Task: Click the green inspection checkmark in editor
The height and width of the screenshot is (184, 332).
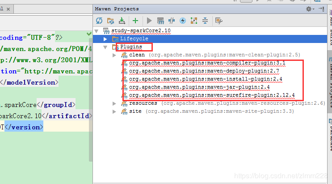Action: (89, 34)
